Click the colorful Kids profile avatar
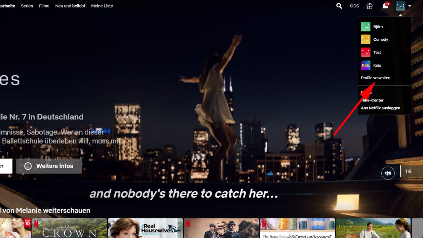The width and height of the screenshot is (423, 238). [365, 65]
